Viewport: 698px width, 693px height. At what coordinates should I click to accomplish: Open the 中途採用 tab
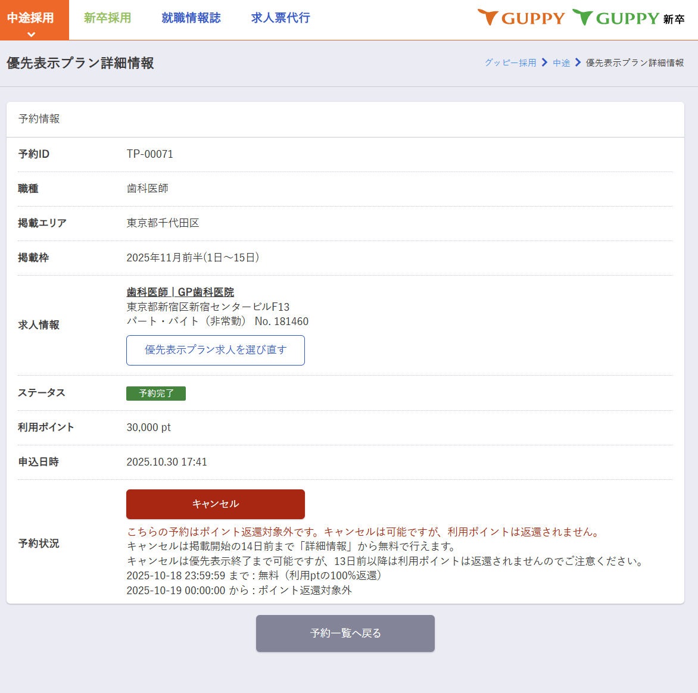coord(31,17)
